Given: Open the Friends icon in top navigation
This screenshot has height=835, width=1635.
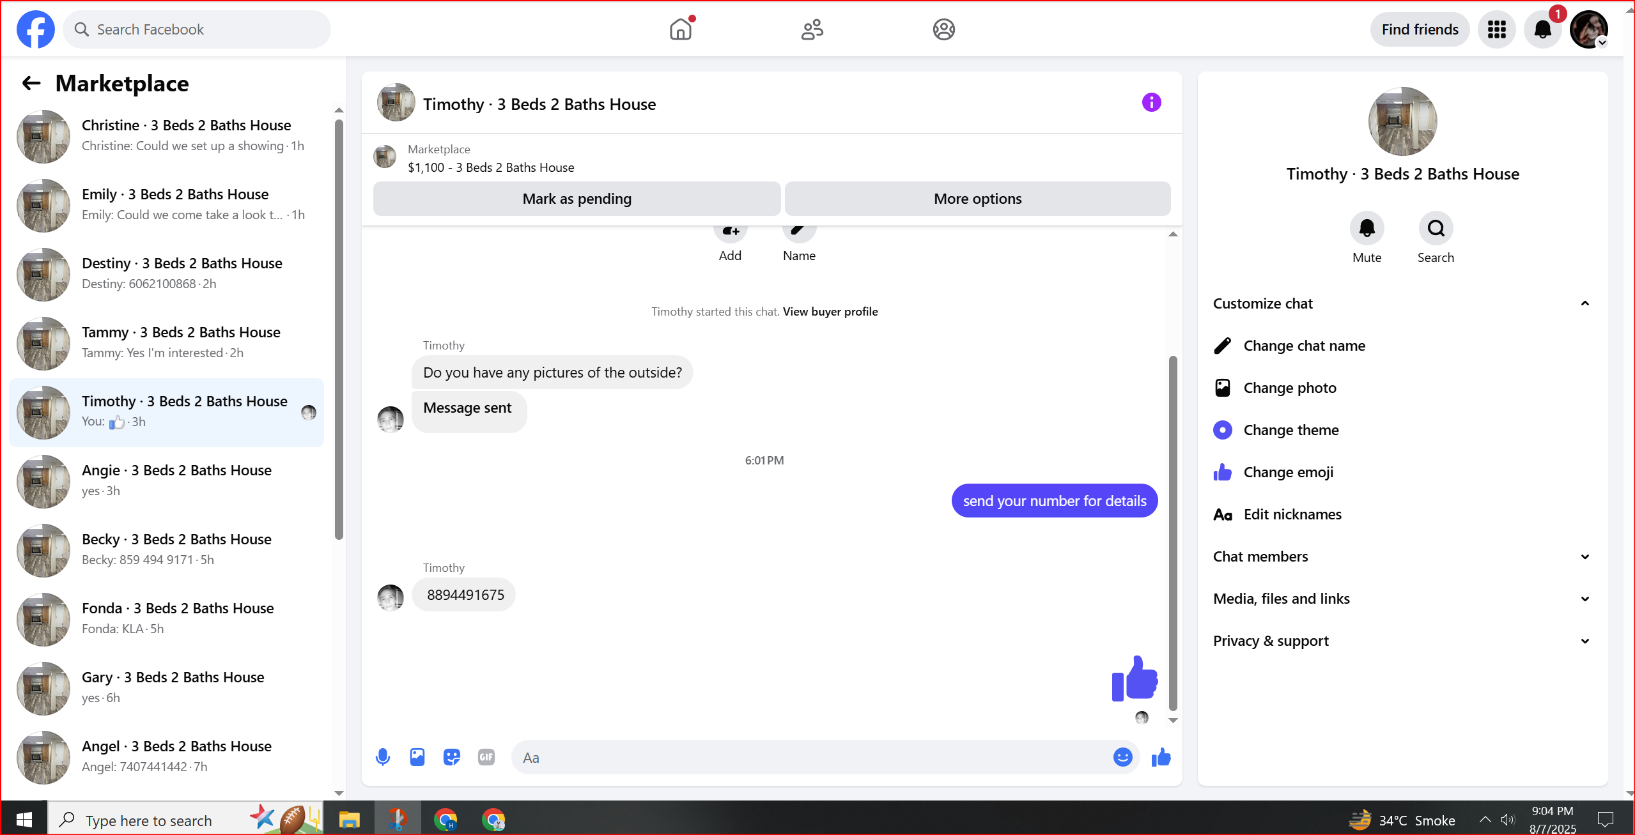Looking at the screenshot, I should (812, 29).
